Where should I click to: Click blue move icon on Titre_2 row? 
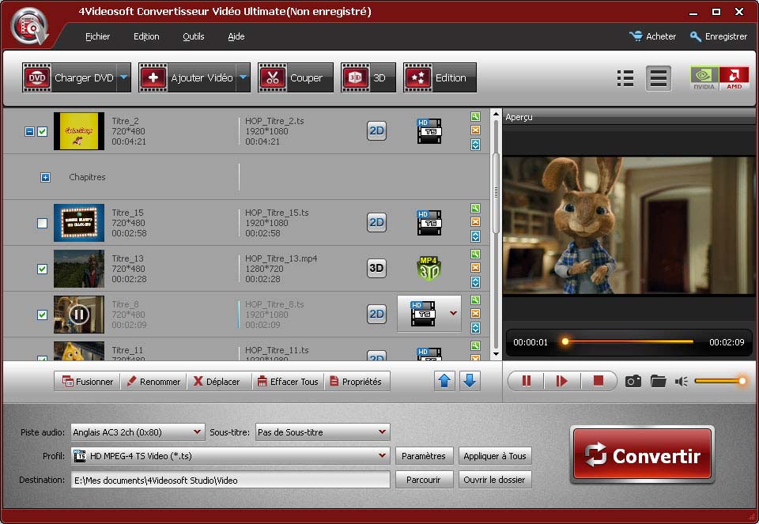pos(475,145)
